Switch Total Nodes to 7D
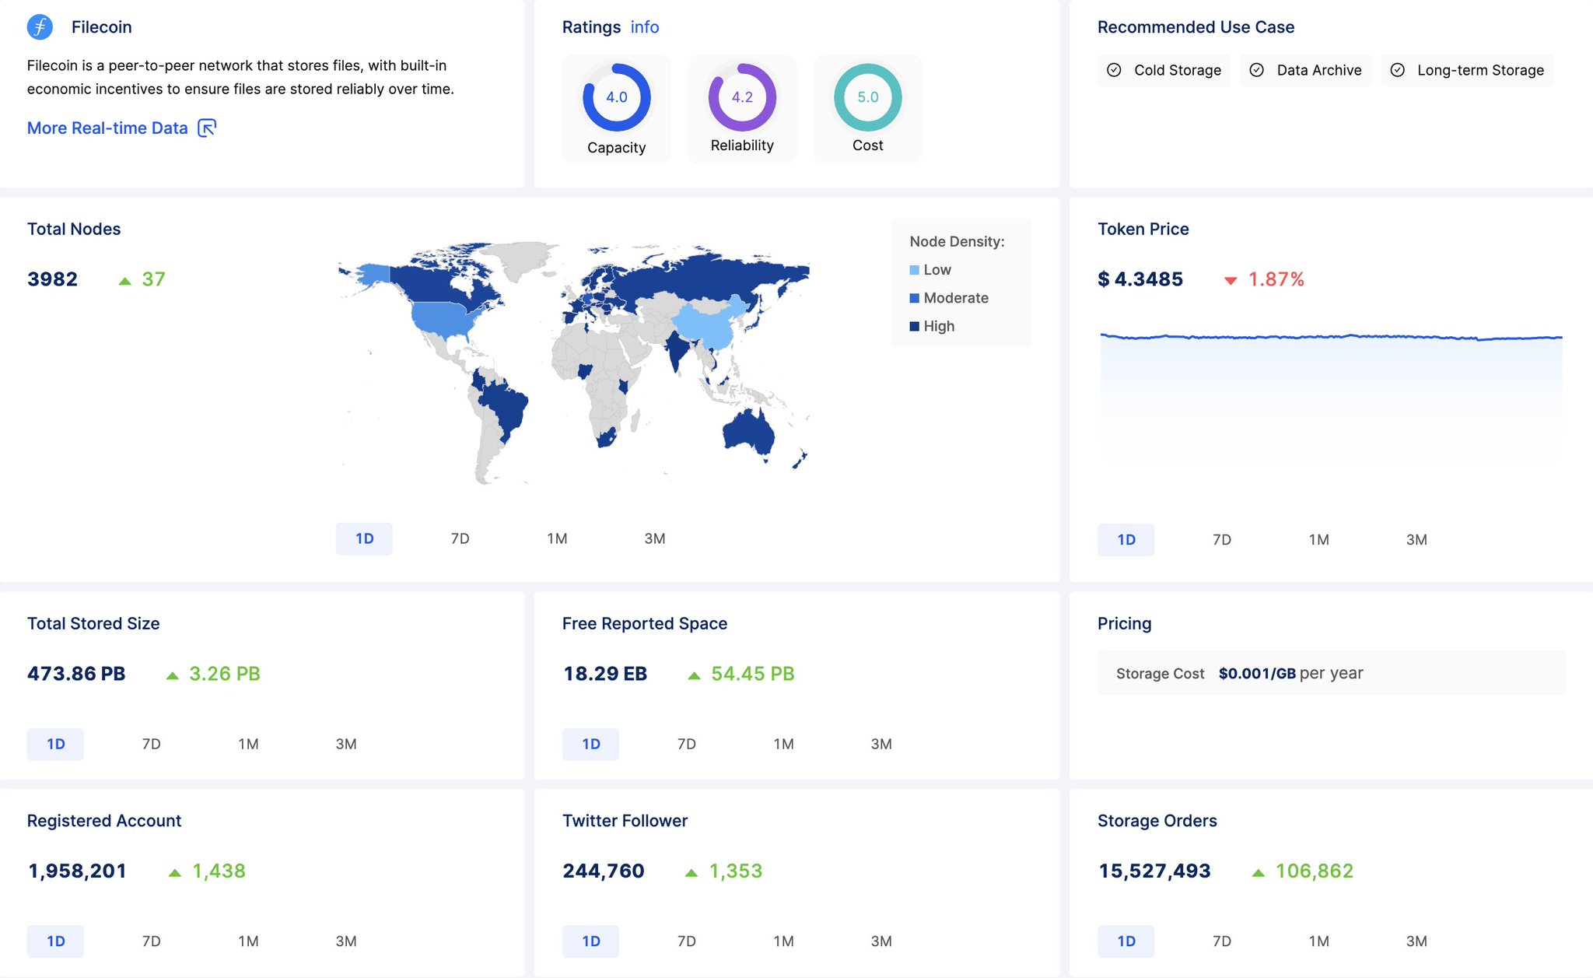 (x=460, y=538)
